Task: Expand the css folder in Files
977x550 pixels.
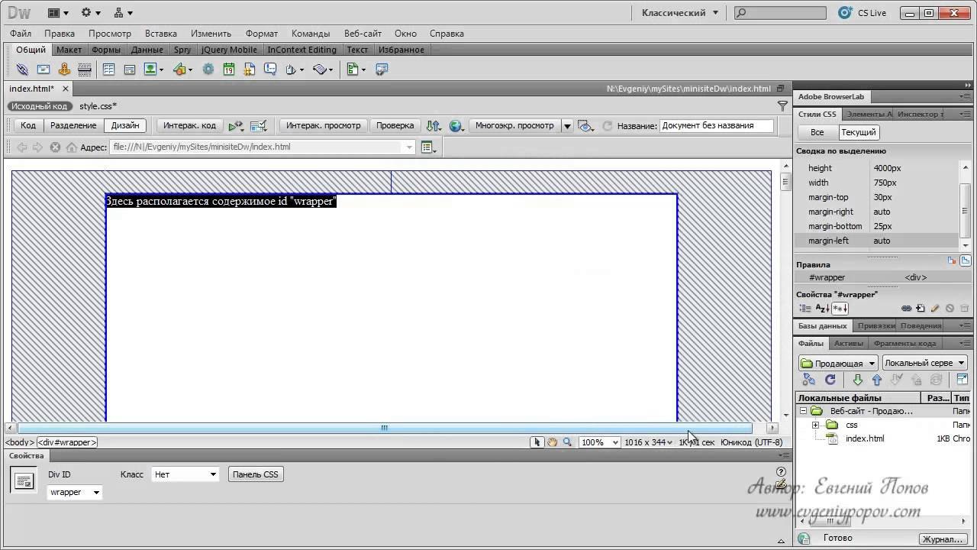Action: (815, 425)
